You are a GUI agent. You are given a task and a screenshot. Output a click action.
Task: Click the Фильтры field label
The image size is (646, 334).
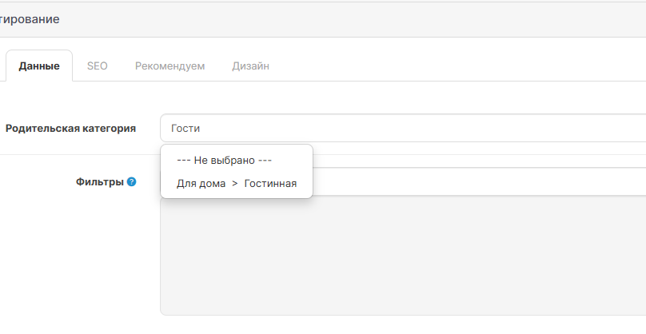point(99,182)
